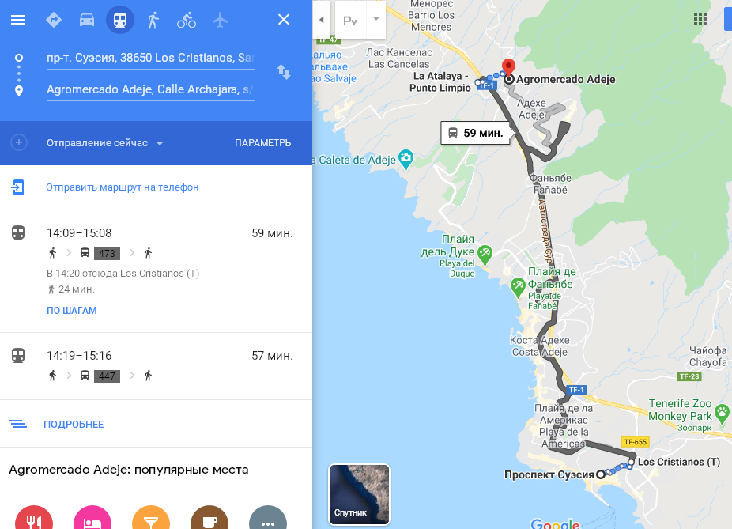Select the 14:19–15:16 bus 447 route
Image resolution: width=732 pixels, height=529 pixels.
tap(156, 366)
